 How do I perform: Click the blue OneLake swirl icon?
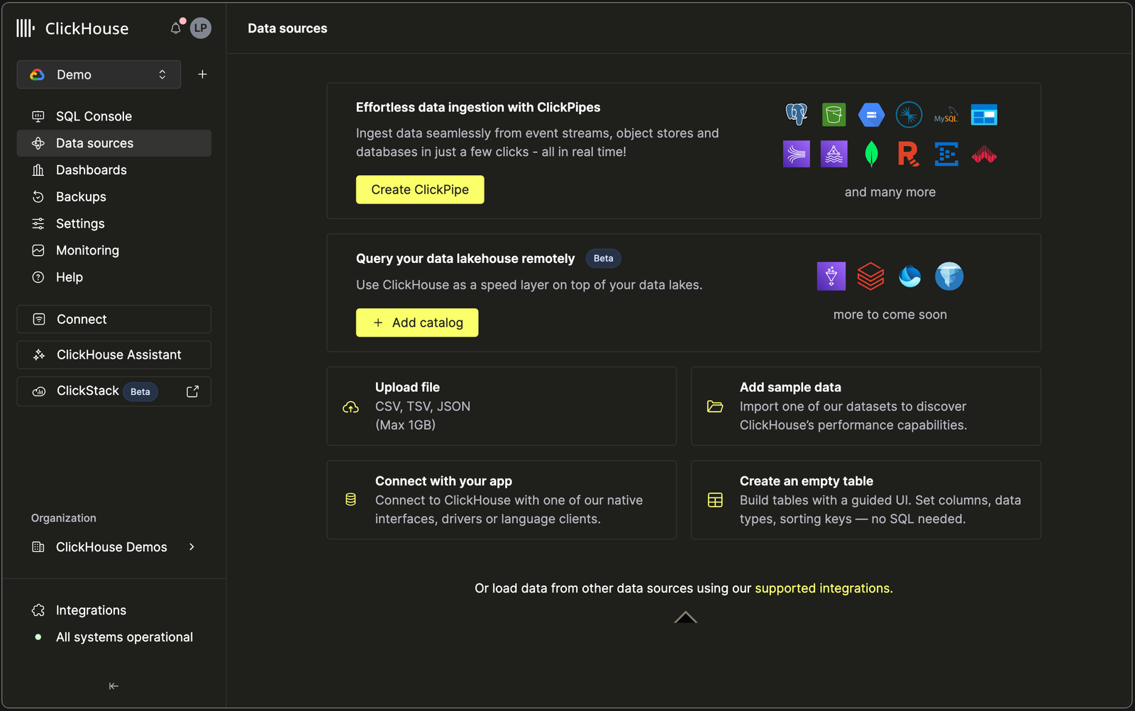point(910,276)
